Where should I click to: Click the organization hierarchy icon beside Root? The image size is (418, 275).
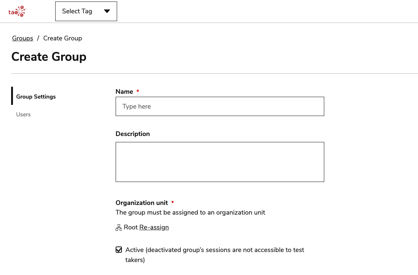119,227
